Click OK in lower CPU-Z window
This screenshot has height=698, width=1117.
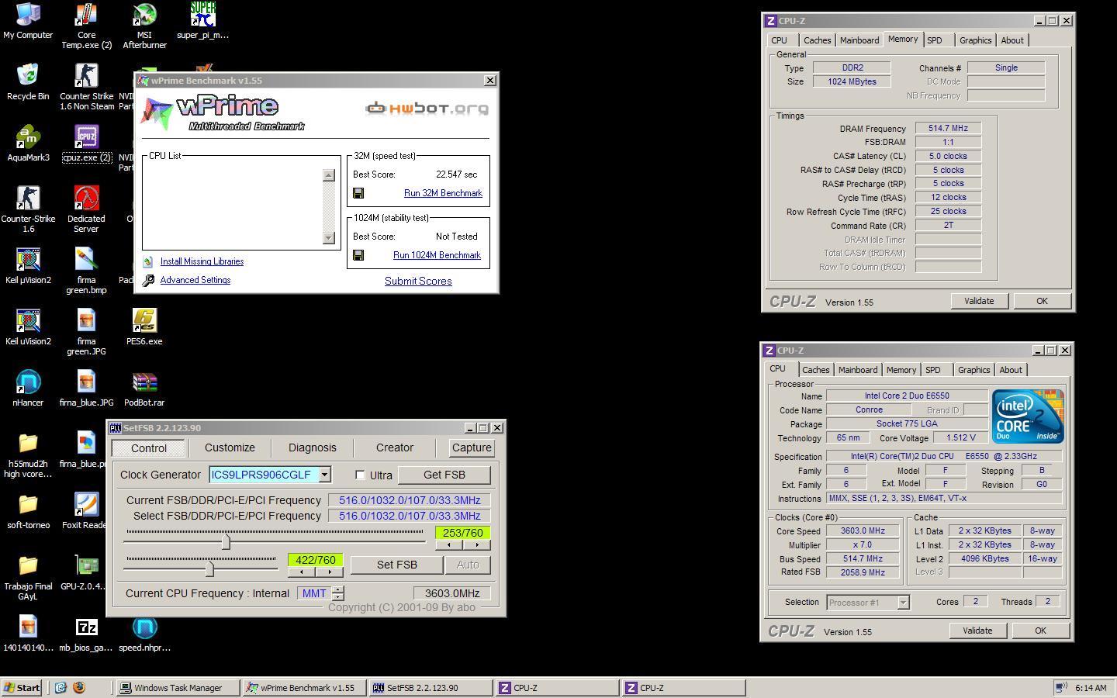(1040, 631)
